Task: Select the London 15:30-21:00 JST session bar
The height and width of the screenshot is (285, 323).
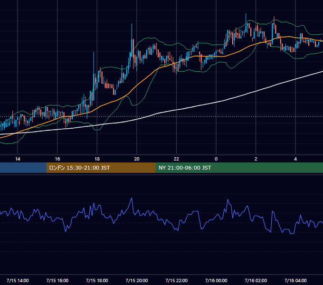Action: pos(101,168)
